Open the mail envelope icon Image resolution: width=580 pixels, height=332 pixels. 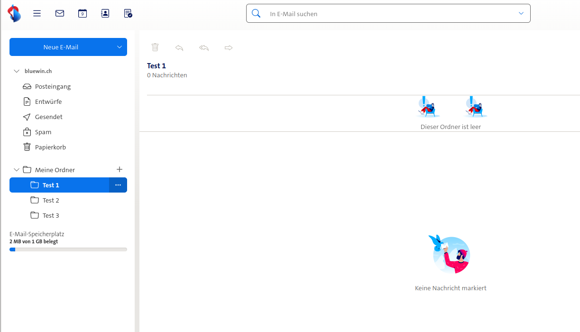(60, 13)
